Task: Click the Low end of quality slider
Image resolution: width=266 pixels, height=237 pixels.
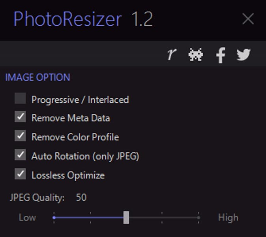Action: point(54,217)
